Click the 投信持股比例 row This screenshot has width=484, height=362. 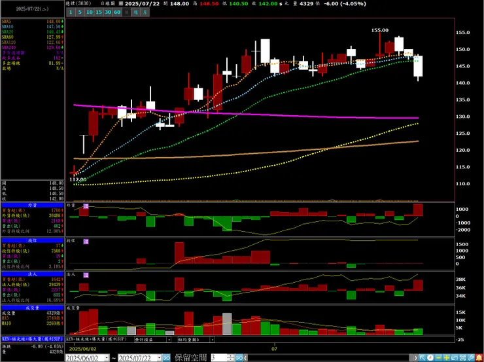point(33,266)
